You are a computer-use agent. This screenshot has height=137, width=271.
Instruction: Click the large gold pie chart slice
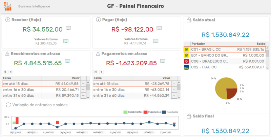click(x=222, y=85)
